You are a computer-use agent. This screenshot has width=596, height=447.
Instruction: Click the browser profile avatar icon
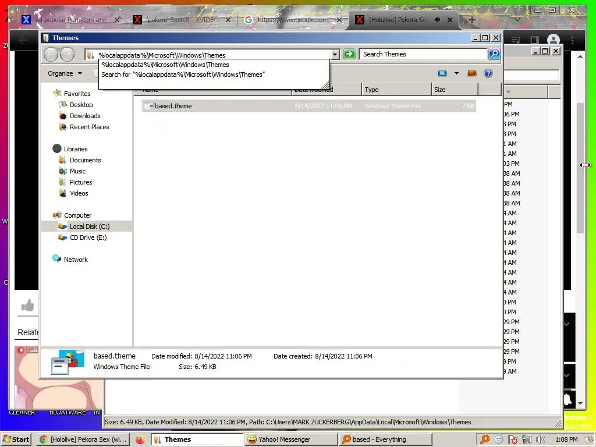point(554,40)
